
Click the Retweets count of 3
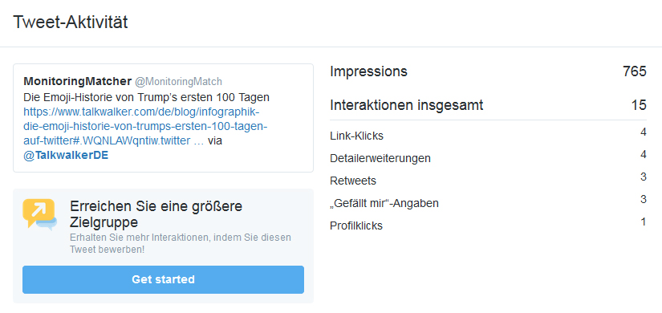644,177
